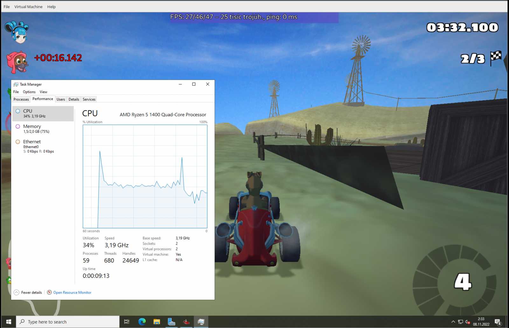Open the pinned server app next to File Explorer
The image size is (509, 328).
coord(171,322)
